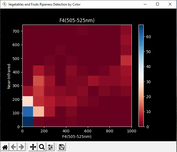This screenshot has height=152, width=177.
Task: Select the Zoom to rectangle magnifier
Action: (x=42, y=147)
